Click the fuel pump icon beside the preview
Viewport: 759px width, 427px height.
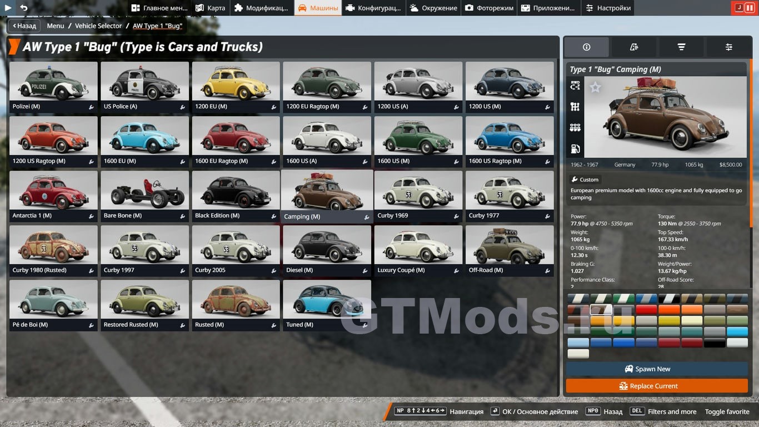[x=575, y=149]
